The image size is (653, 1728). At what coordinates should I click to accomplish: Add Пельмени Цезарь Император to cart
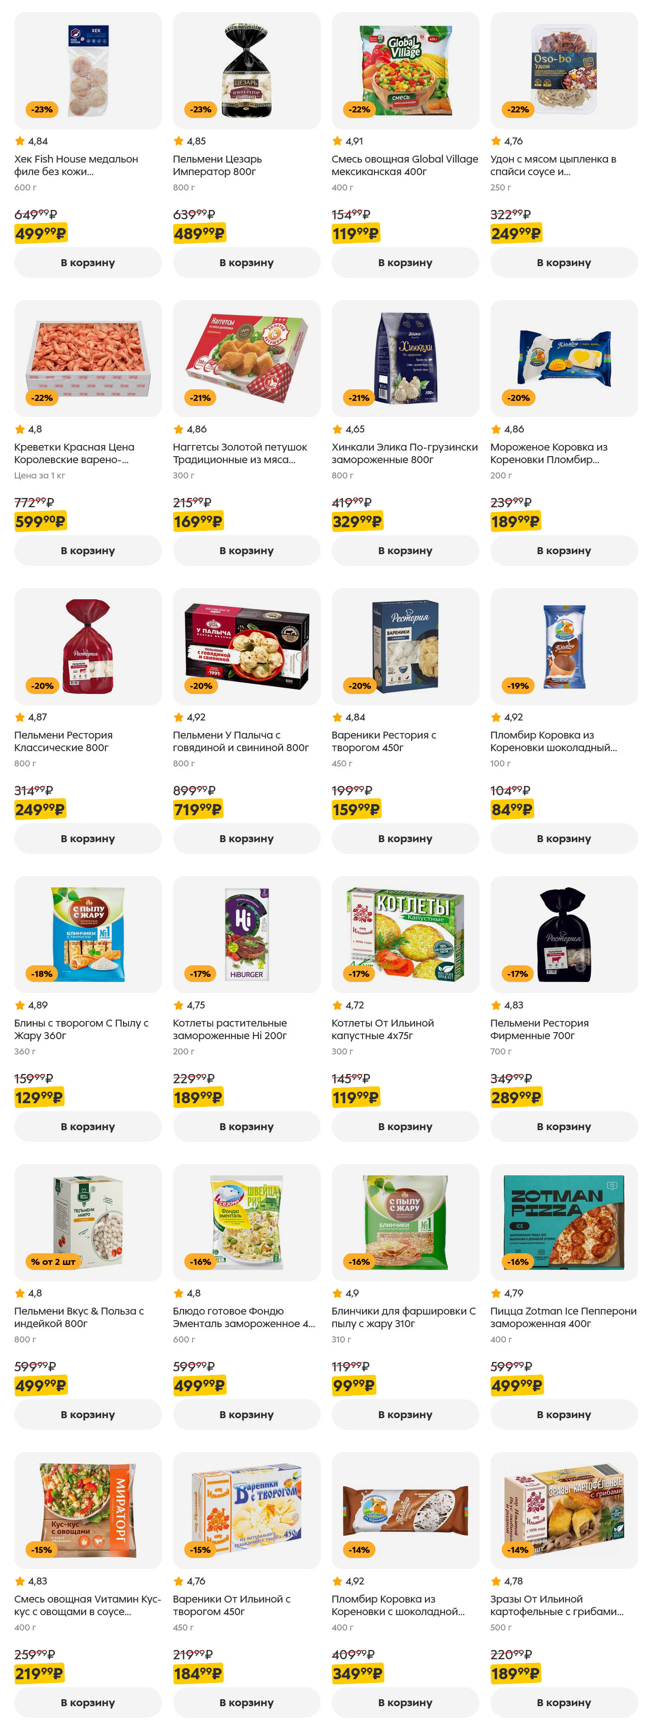tap(246, 262)
